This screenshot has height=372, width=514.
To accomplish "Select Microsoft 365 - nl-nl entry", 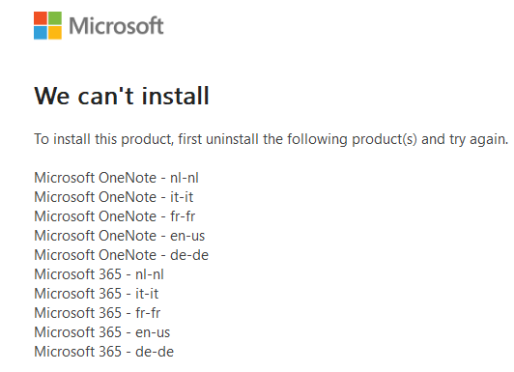I will point(99,274).
